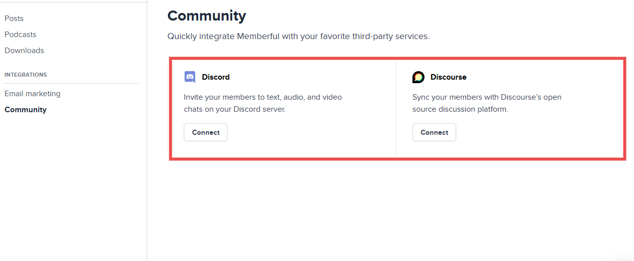Screen dimensions: 634x261
Task: Open Posts in the sidebar
Action: 14,19
